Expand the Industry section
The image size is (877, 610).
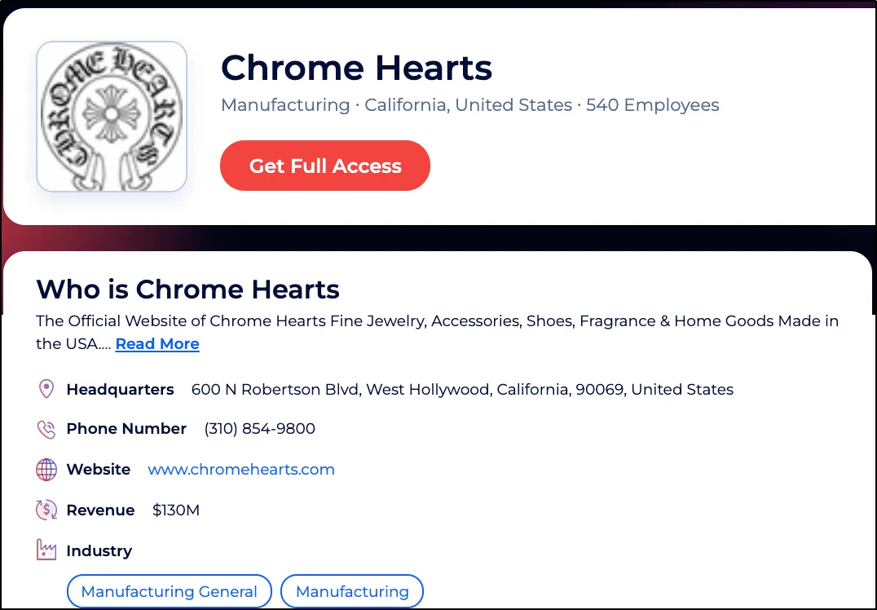tap(99, 550)
